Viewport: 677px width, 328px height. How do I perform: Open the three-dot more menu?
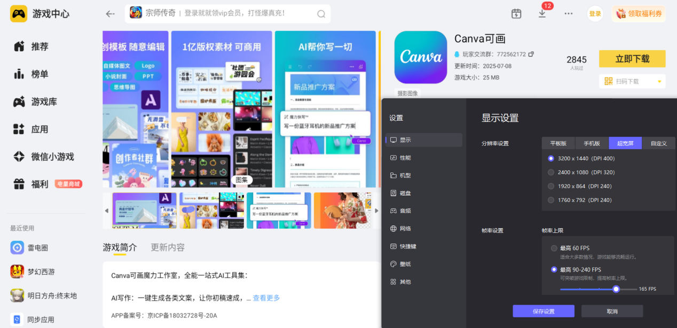pyautogui.click(x=569, y=14)
